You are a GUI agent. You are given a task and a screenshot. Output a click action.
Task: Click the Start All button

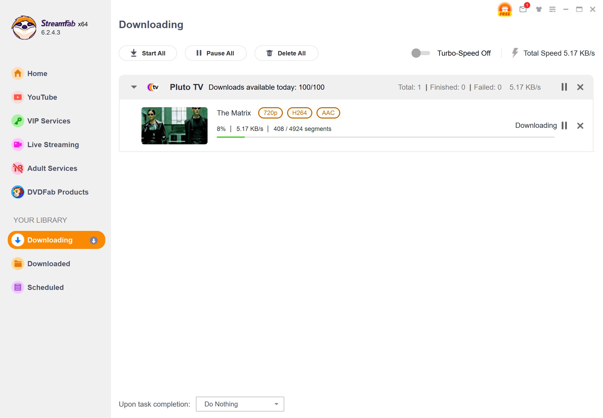point(148,53)
